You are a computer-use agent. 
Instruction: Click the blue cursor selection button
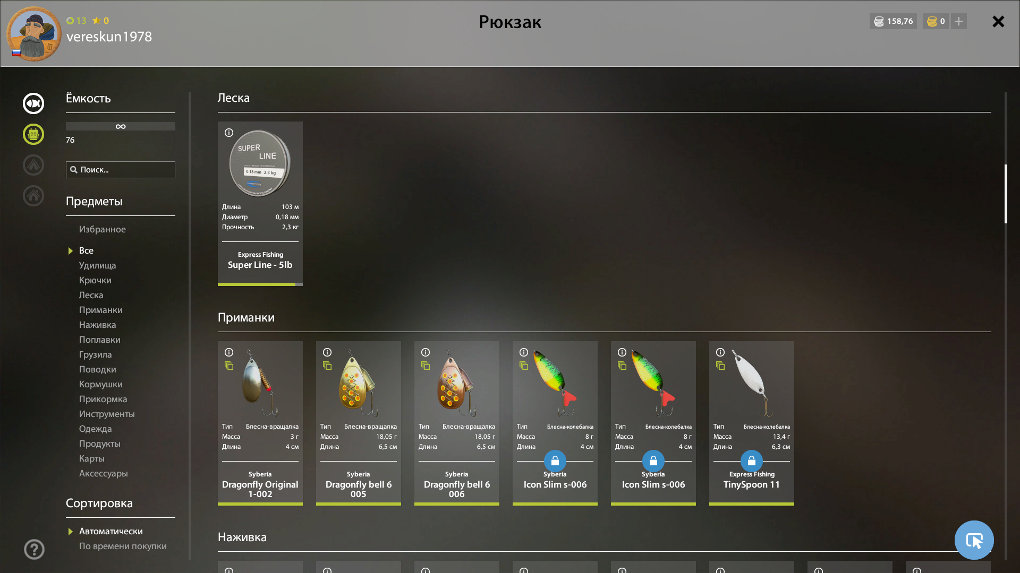point(974,540)
